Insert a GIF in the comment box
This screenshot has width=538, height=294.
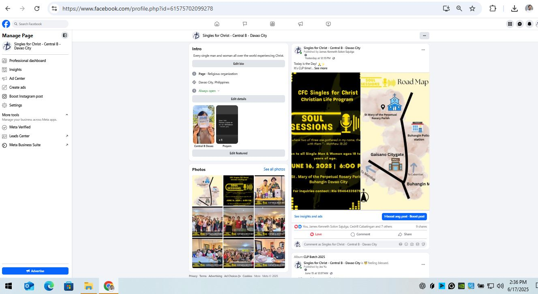[418, 244]
